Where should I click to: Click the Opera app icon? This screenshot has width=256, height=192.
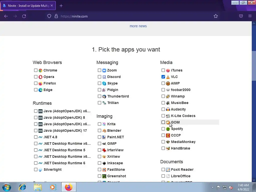click(x=40, y=77)
